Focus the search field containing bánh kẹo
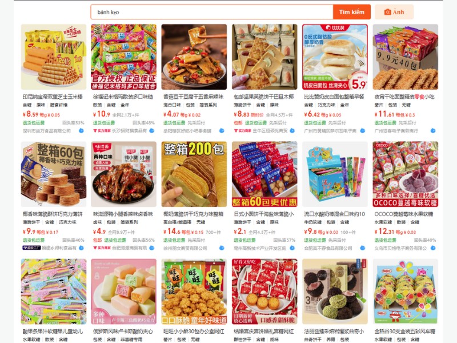The image size is (457, 343). click(x=212, y=12)
